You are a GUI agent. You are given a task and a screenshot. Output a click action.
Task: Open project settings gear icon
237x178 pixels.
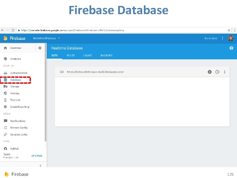[x=40, y=48]
